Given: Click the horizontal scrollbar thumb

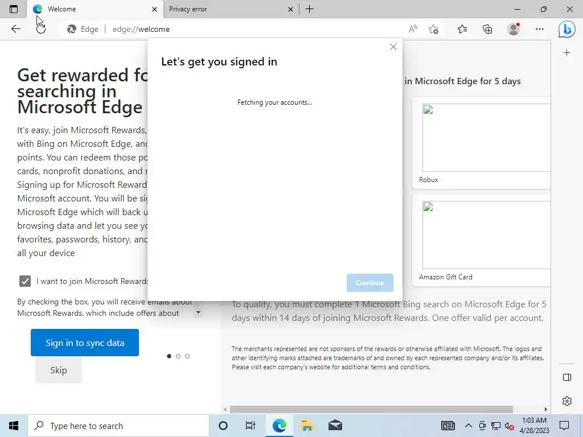Looking at the screenshot, I should [371, 409].
